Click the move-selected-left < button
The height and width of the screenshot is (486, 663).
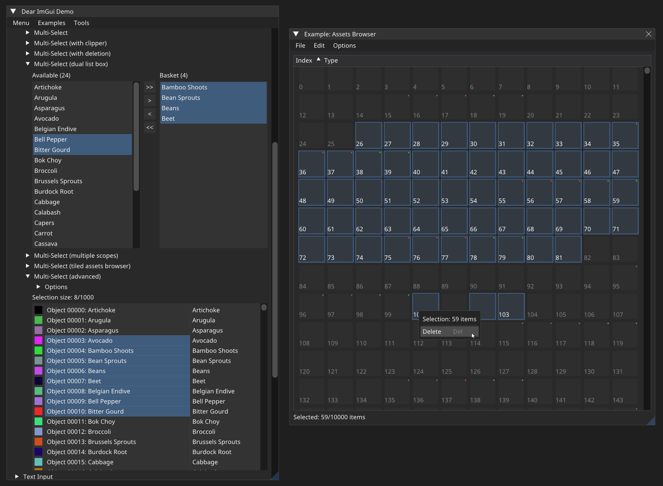[149, 114]
